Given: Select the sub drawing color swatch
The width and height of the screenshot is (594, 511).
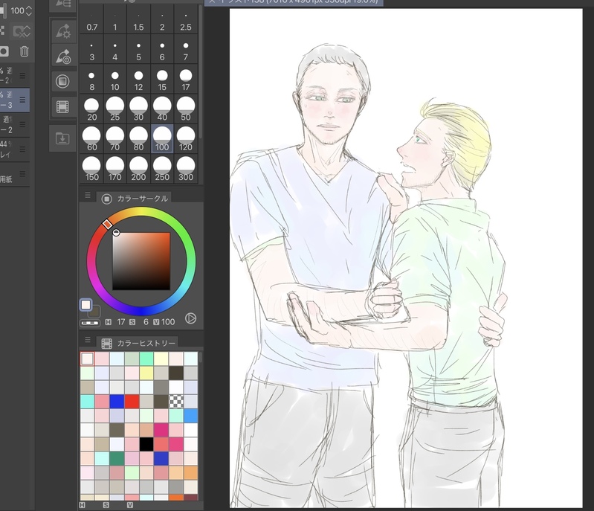Looking at the screenshot, I should [x=94, y=312].
